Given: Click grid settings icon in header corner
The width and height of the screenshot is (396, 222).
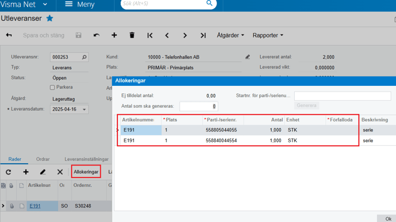Looking at the screenshot, I should point(3,186).
